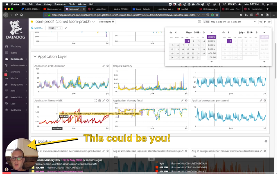Image resolution: width=280 pixels, height=178 pixels.
Task: Reload the page in Firefox
Action: 16,15
